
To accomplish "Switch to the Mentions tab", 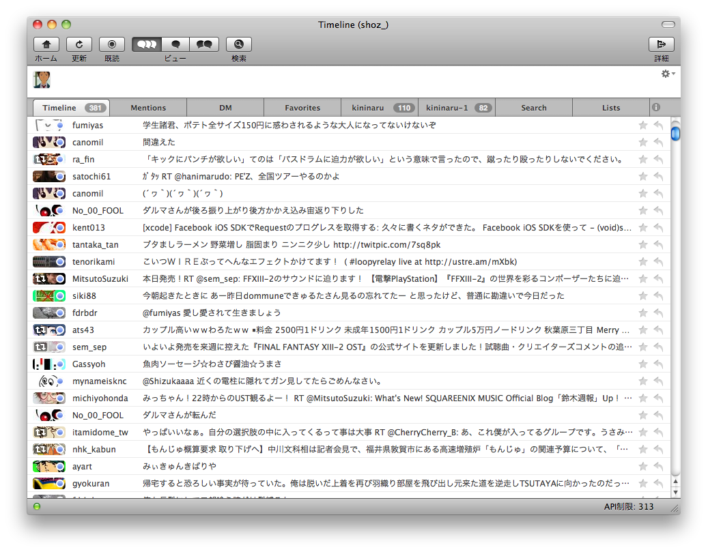I will click(x=148, y=108).
